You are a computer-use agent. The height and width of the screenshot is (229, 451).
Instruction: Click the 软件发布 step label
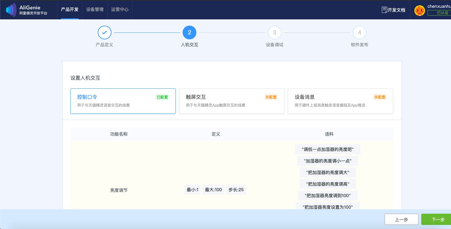(x=360, y=45)
